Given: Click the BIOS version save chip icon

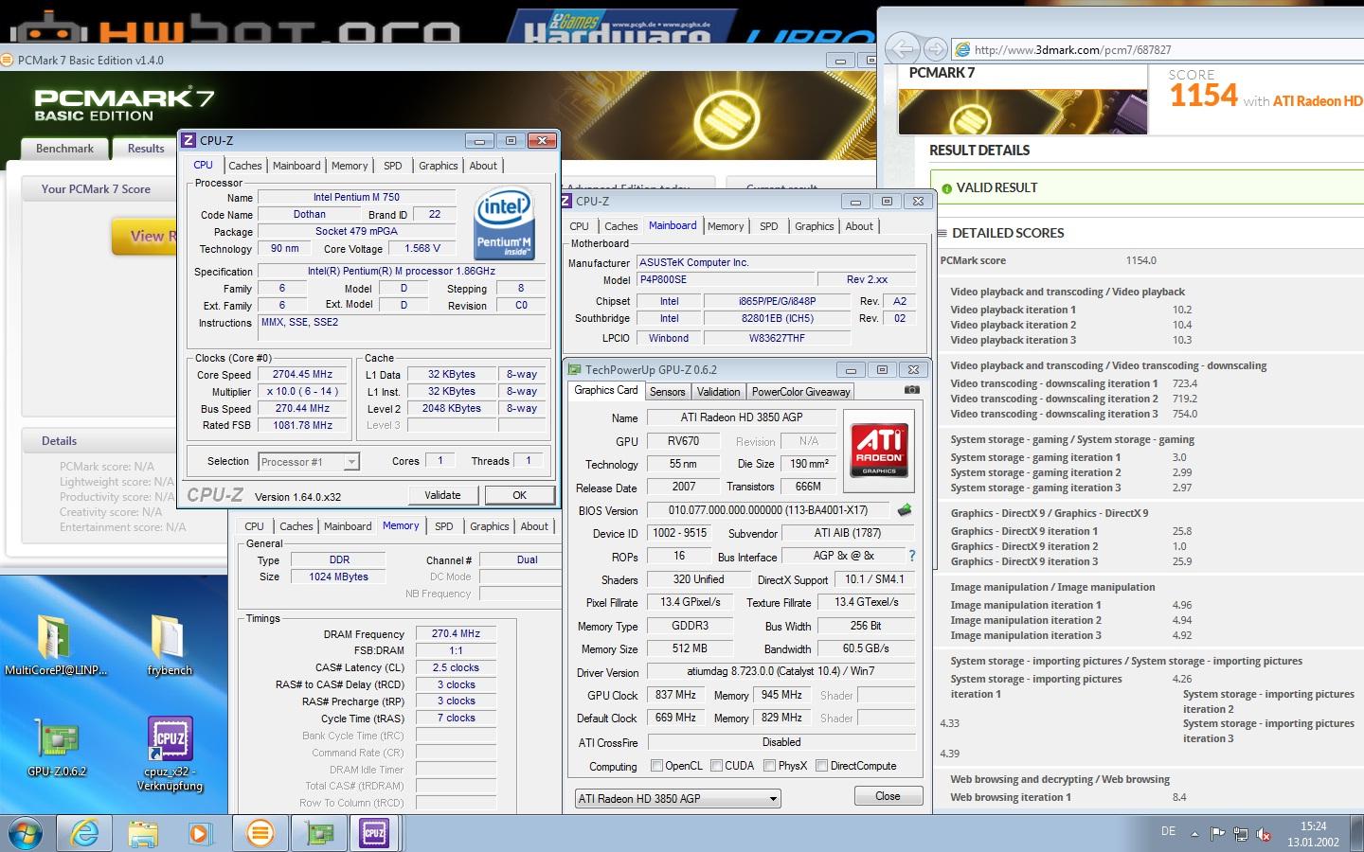Looking at the screenshot, I should point(905,509).
